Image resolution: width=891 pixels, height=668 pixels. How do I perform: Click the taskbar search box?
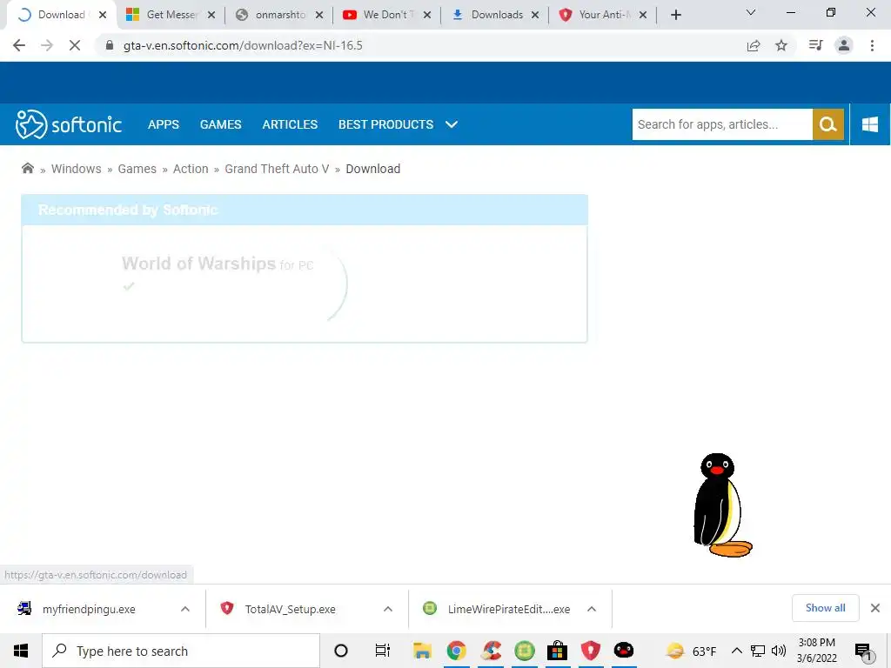tap(181, 651)
